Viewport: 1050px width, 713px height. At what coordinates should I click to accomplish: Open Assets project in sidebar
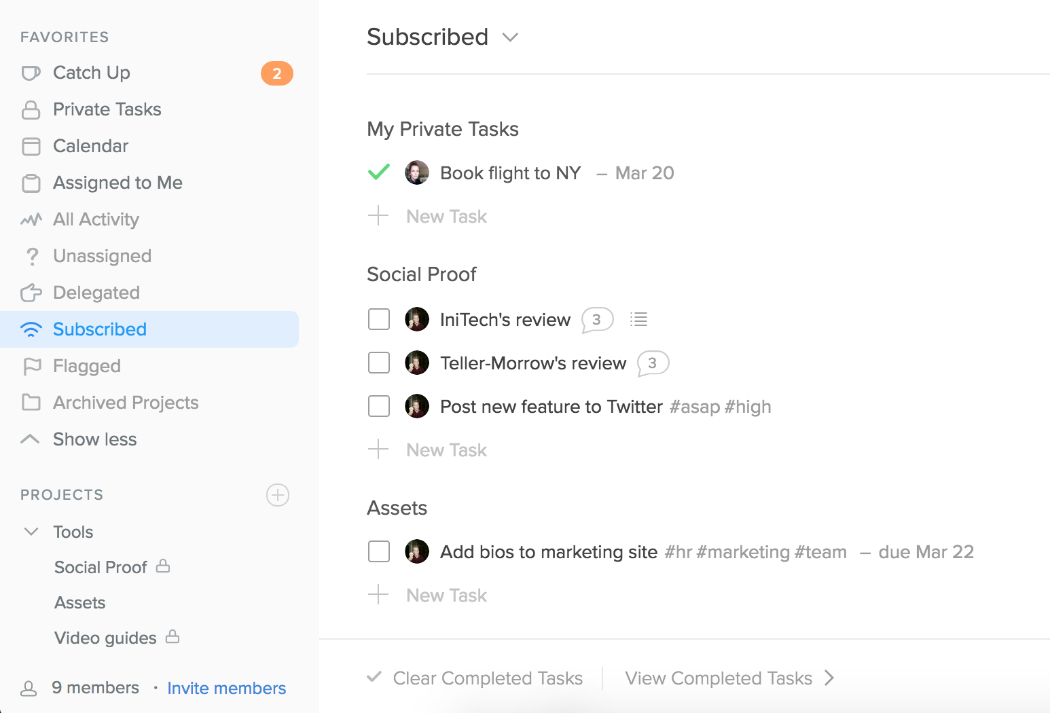(x=80, y=602)
